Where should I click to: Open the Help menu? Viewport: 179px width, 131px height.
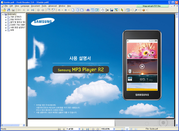[x=69, y=6]
